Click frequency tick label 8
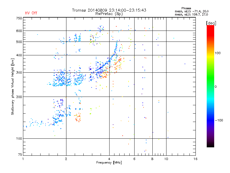This screenshot has width=230, height=173. pos(152,159)
